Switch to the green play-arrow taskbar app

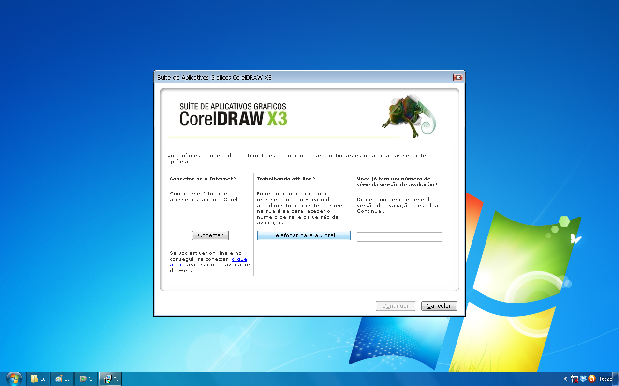pyautogui.click(x=86, y=379)
